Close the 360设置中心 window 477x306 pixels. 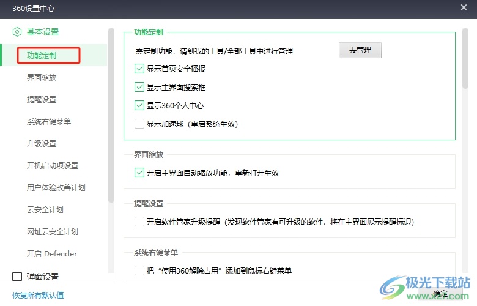coord(464,7)
